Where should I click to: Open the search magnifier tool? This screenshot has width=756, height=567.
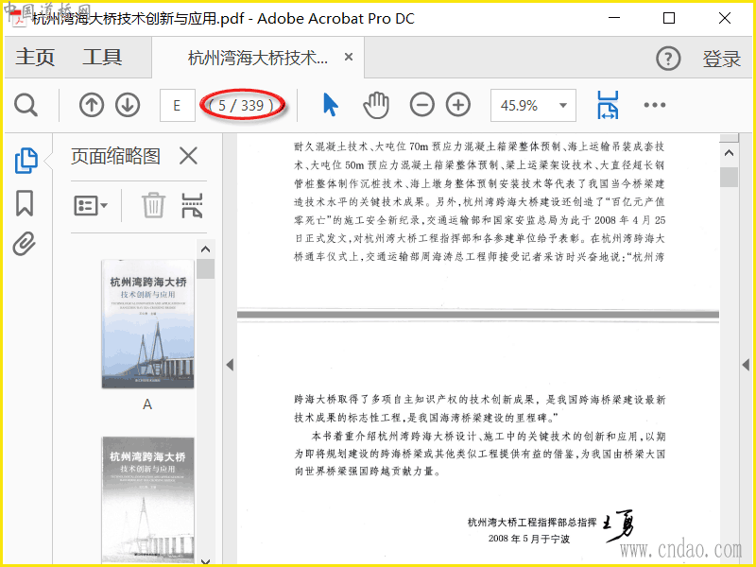[26, 105]
